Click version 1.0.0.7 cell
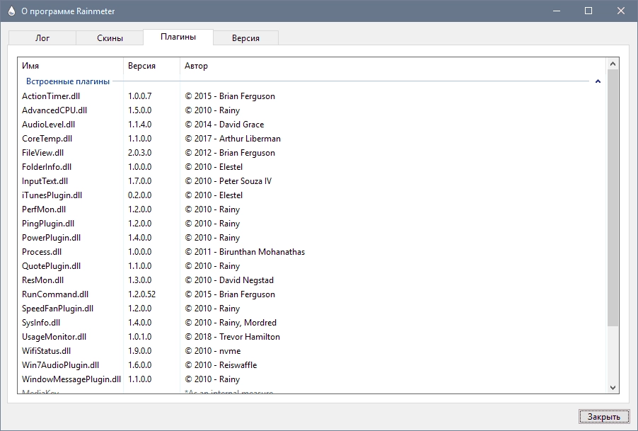 140,96
